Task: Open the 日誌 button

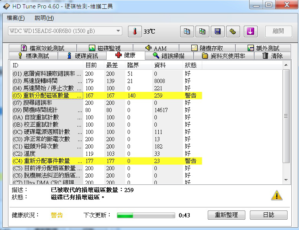Action: [x=268, y=215]
